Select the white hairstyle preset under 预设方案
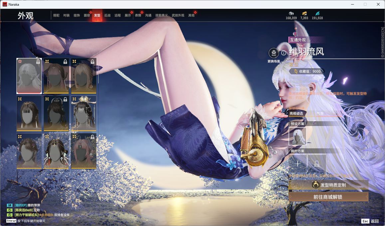This screenshot has height=226, width=385. [297, 136]
